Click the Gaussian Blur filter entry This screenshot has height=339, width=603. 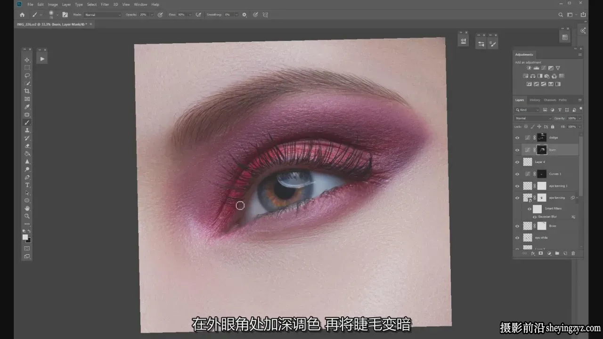[x=547, y=217]
